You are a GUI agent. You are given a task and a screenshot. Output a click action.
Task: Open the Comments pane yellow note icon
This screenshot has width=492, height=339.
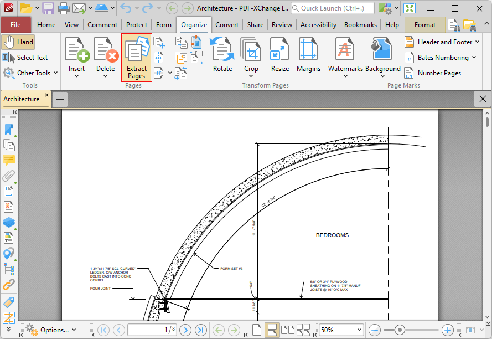[9, 161]
